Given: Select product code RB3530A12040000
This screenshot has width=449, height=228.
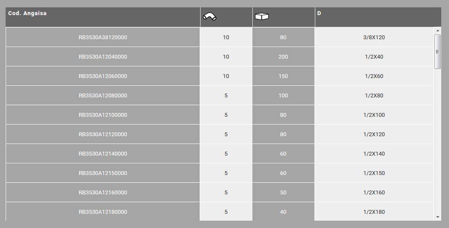Looking at the screenshot, I should coord(103,57).
